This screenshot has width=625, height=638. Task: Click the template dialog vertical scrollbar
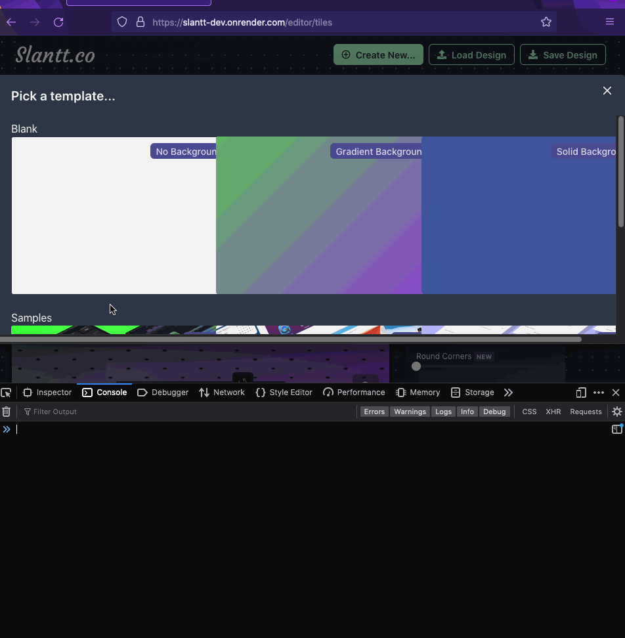620,172
